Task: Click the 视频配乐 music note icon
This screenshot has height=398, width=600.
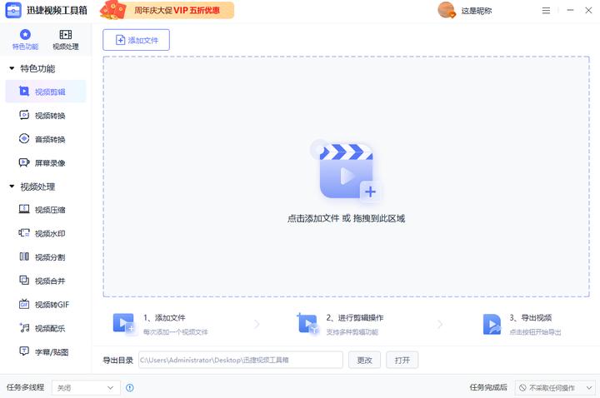Action: click(x=24, y=328)
